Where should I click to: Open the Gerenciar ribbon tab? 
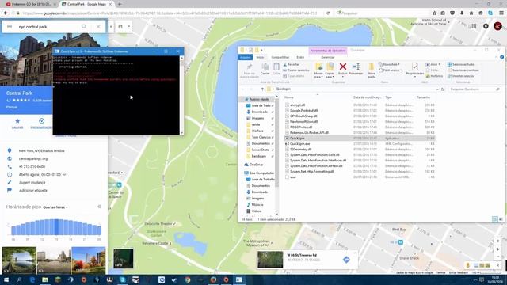pyautogui.click(x=327, y=57)
